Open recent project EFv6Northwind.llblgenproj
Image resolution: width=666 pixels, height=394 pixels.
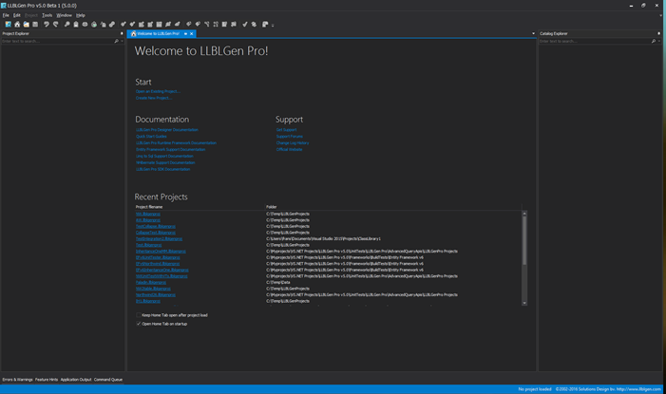tap(158, 264)
